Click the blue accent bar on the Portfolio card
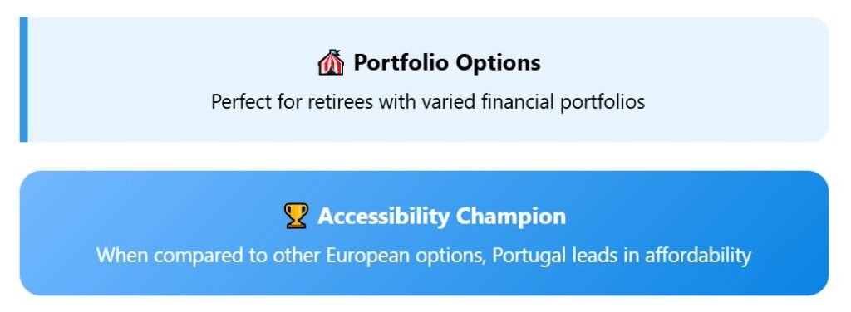851x312 pixels. pos(23,80)
